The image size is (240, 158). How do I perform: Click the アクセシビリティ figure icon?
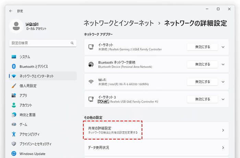click(x=14, y=134)
